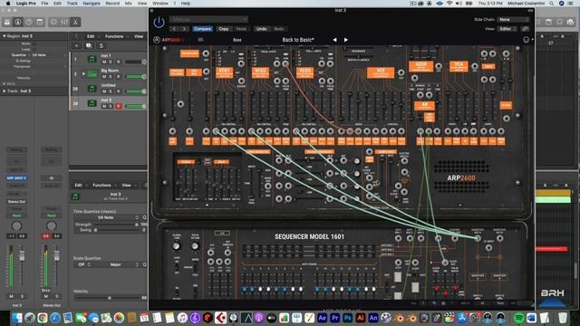This screenshot has height=326, width=580.
Task: Solo the Big Room track
Action: 111,76
